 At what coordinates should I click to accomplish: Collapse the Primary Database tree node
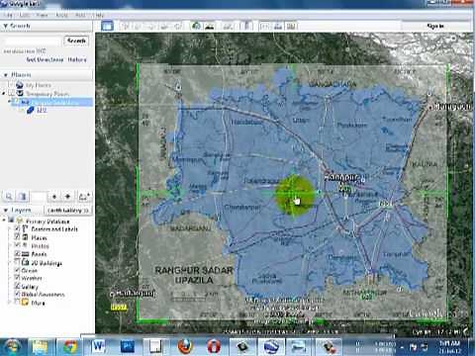(4, 220)
